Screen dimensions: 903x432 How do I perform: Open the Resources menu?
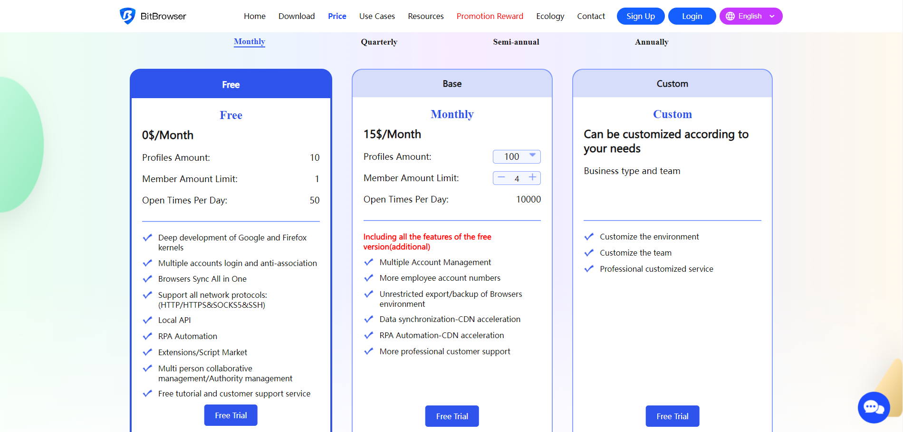coord(426,16)
